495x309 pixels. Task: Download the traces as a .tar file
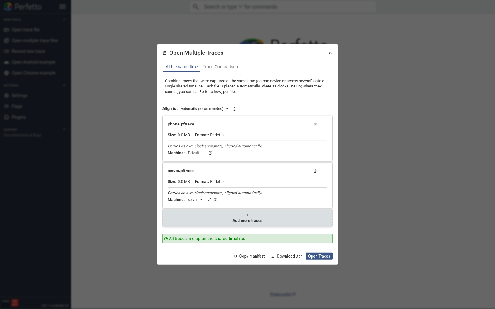pyautogui.click(x=286, y=256)
